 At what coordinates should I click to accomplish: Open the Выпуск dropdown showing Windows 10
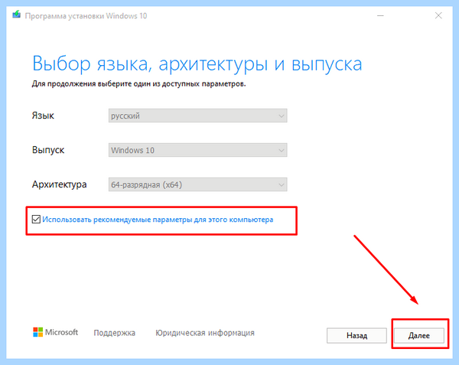pyautogui.click(x=197, y=150)
